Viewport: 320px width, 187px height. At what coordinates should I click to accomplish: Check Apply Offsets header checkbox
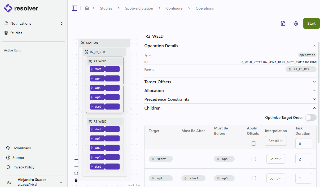[x=254, y=143]
